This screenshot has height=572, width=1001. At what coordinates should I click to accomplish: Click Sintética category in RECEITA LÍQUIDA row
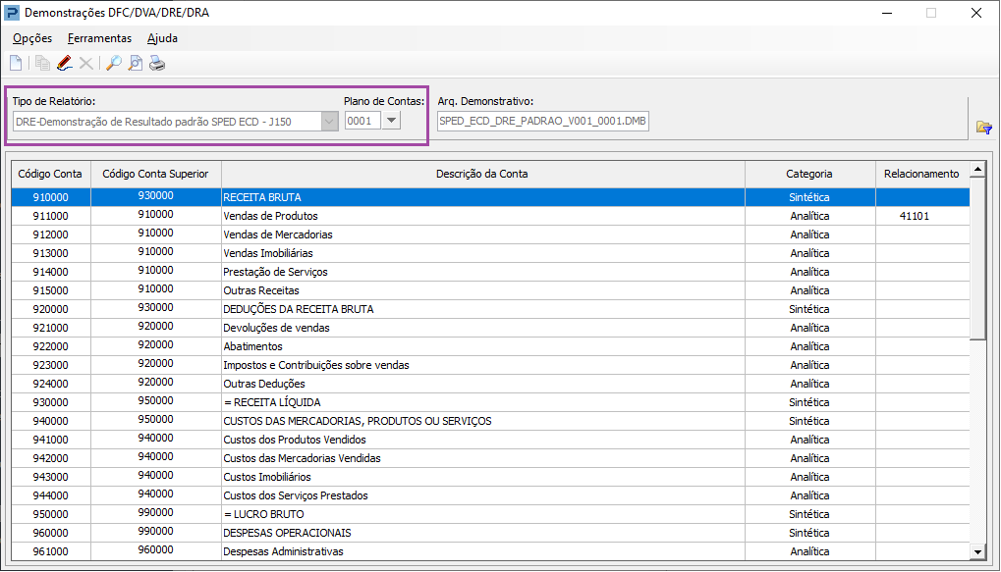point(809,402)
